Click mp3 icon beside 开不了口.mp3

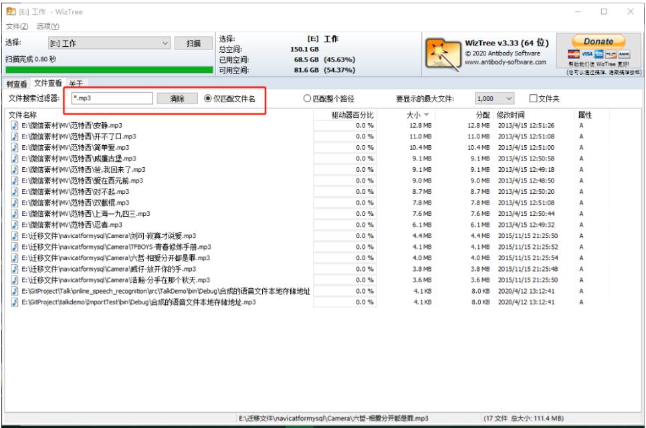click(15, 136)
